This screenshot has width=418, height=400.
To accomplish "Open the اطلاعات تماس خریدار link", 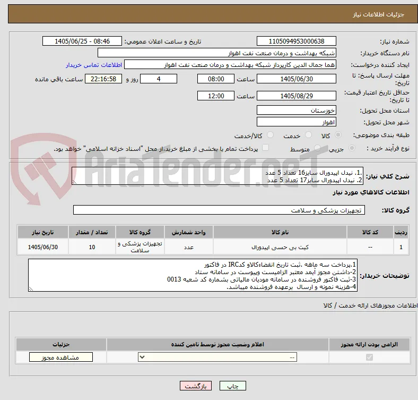I will (94, 65).
